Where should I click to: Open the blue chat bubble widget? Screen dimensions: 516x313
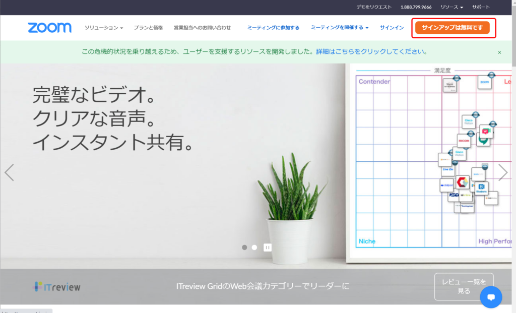pos(491,297)
